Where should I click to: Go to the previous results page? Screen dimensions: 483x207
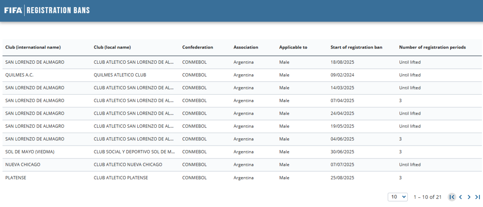coord(460,197)
